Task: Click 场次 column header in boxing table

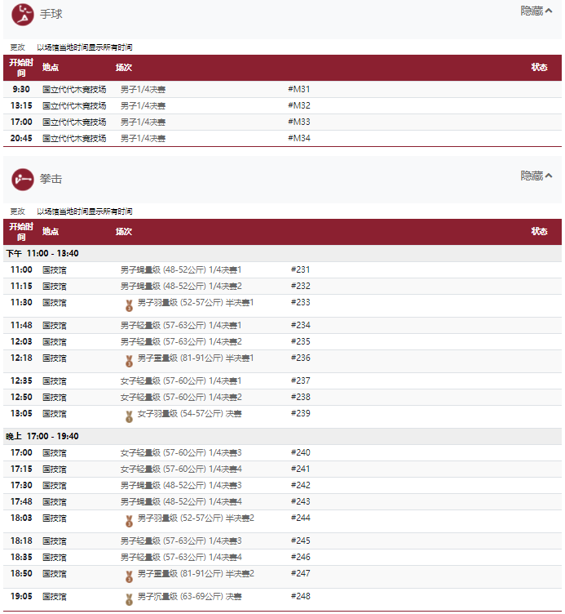Action: point(124,231)
